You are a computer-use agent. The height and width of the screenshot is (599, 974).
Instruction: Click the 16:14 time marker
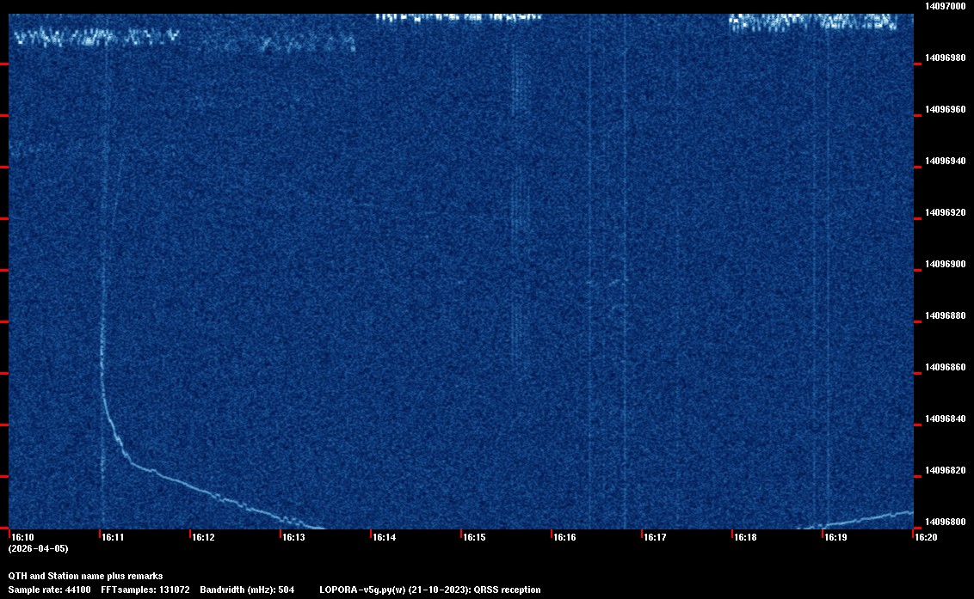tap(384, 537)
